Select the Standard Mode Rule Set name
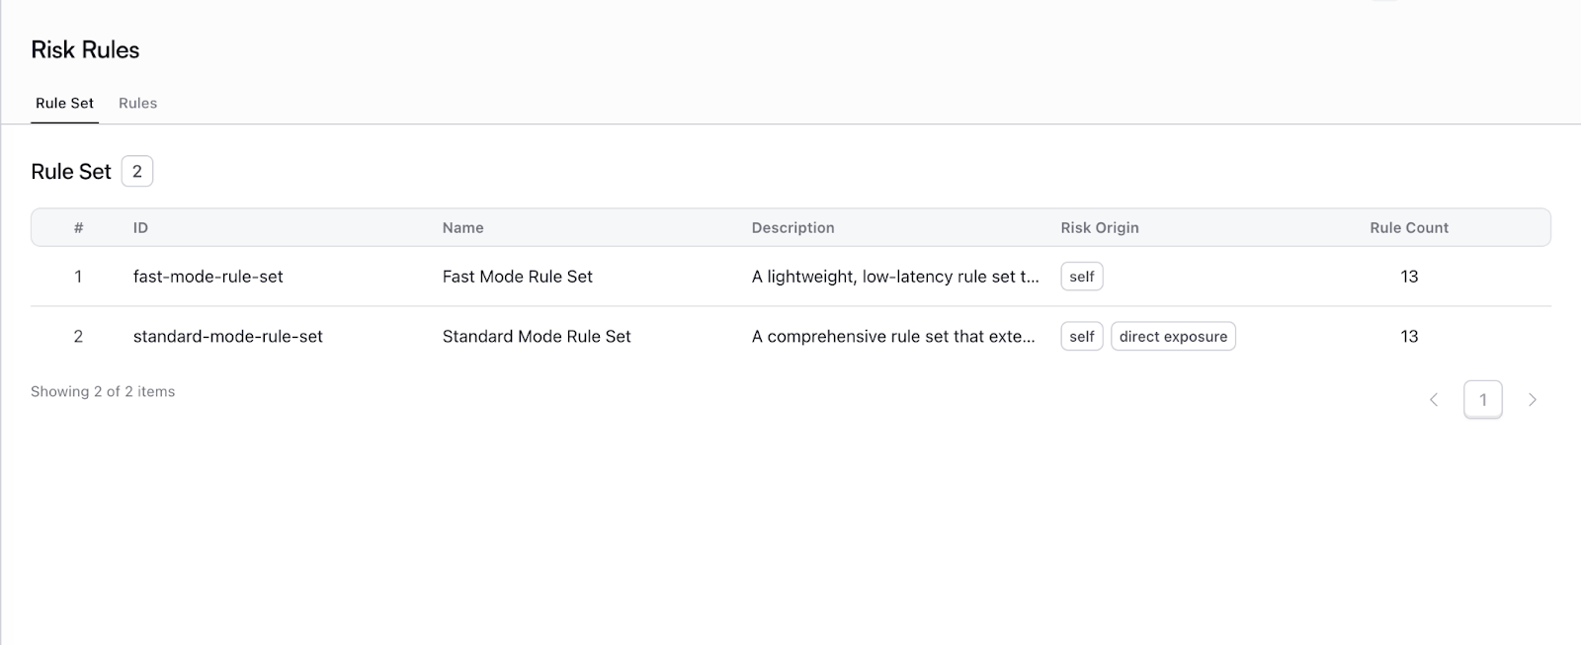Image resolution: width=1581 pixels, height=645 pixels. [x=536, y=336]
